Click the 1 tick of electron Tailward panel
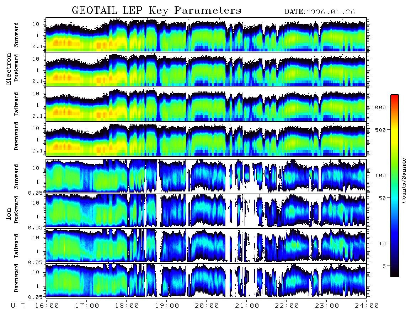Viewport: 406px width, 312px height. click(37, 105)
